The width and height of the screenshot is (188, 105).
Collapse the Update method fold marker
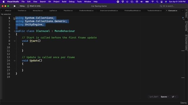click(x=15, y=61)
